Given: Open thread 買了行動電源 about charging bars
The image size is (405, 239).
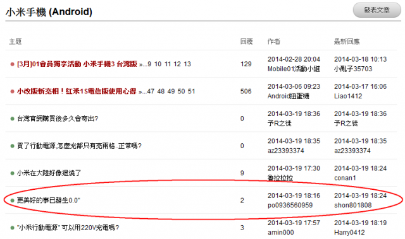Looking at the screenshot, I should [x=79, y=146].
